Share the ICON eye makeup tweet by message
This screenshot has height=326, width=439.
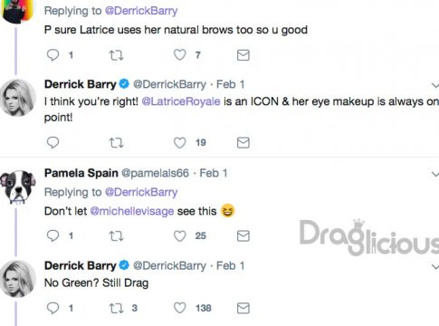(x=243, y=143)
